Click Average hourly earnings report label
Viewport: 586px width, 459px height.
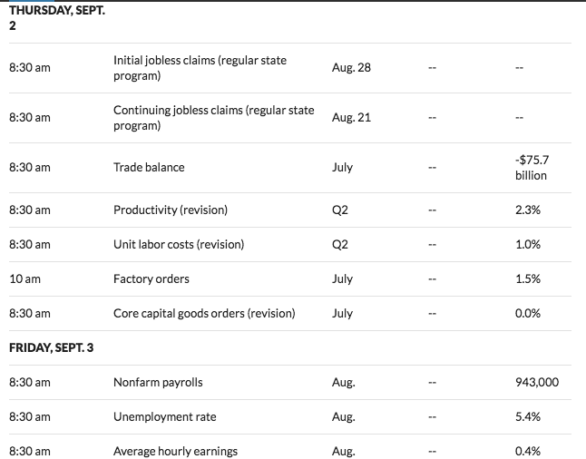point(175,451)
